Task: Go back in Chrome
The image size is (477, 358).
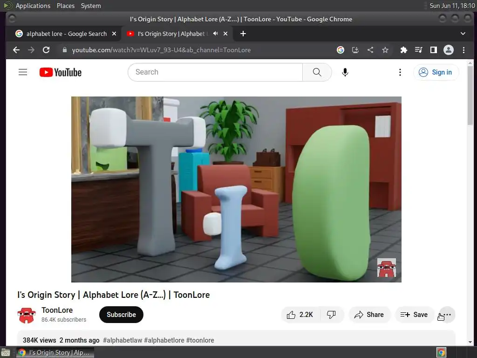Action: click(x=16, y=50)
